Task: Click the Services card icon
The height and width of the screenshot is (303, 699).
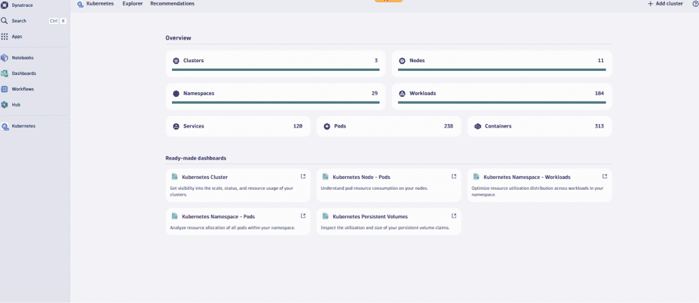Action: (176, 126)
